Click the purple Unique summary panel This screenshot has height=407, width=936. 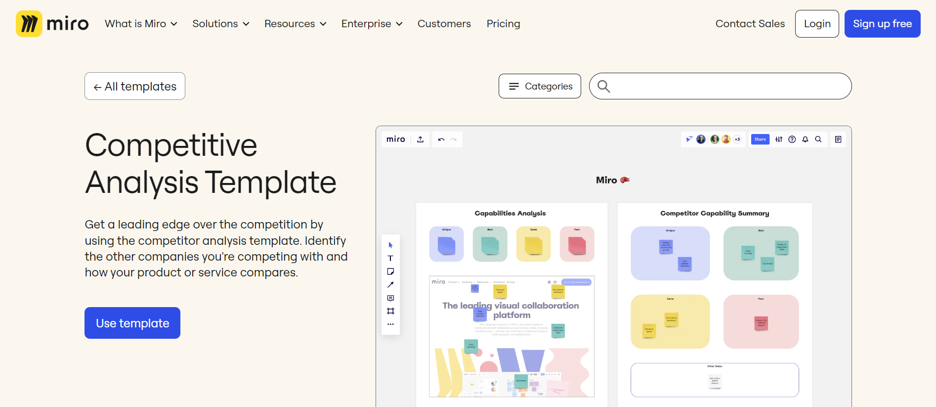[670, 253]
